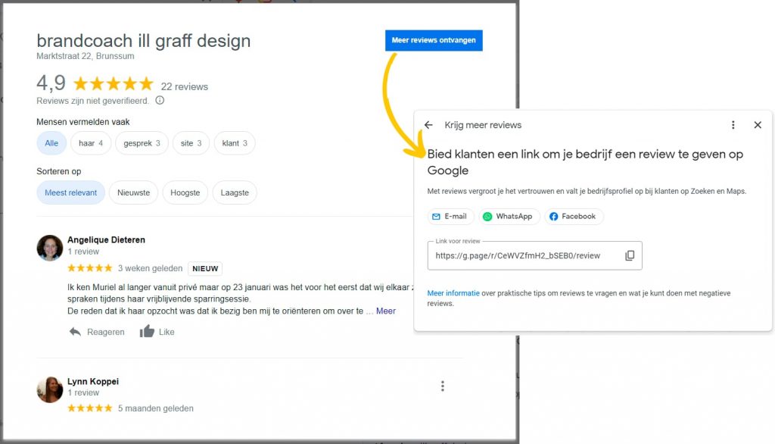This screenshot has width=775, height=444.
Task: Enable the 'haar' keyword filter
Action: coord(90,142)
